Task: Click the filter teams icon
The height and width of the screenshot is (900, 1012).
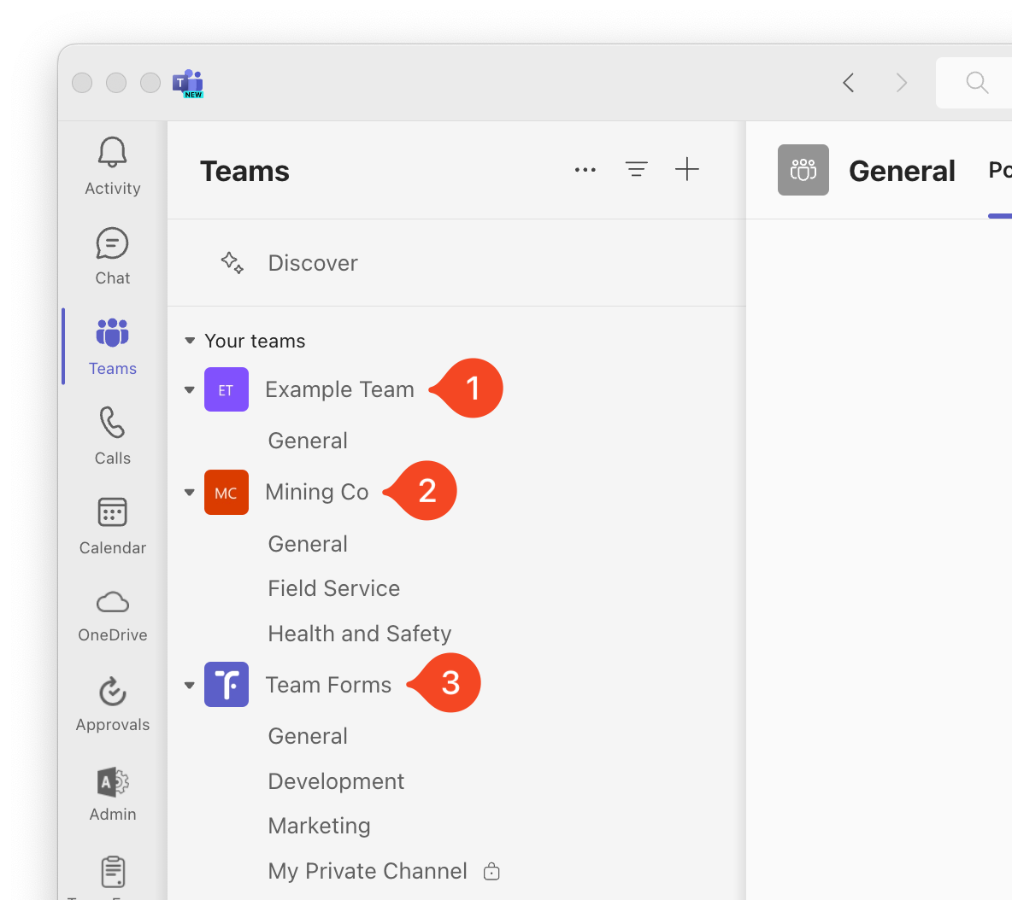Action: (637, 170)
